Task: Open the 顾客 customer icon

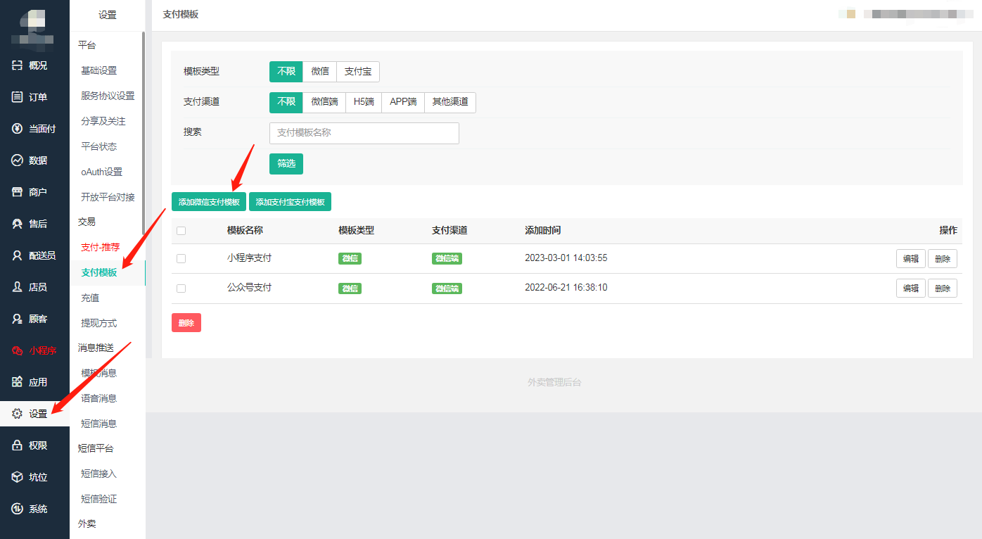Action: tap(18, 319)
